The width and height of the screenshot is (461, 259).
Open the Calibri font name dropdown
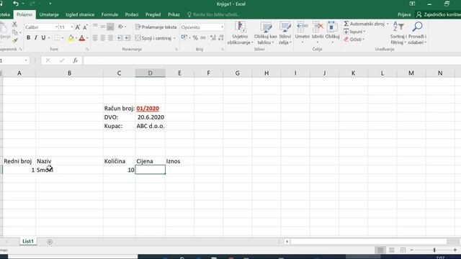(x=56, y=27)
